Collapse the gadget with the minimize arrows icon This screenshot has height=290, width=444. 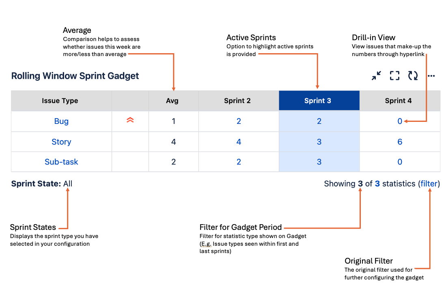(x=376, y=76)
